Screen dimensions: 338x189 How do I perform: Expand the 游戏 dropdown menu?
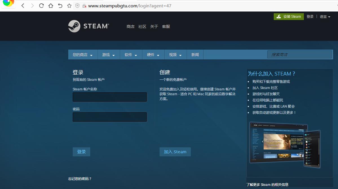coord(109,54)
